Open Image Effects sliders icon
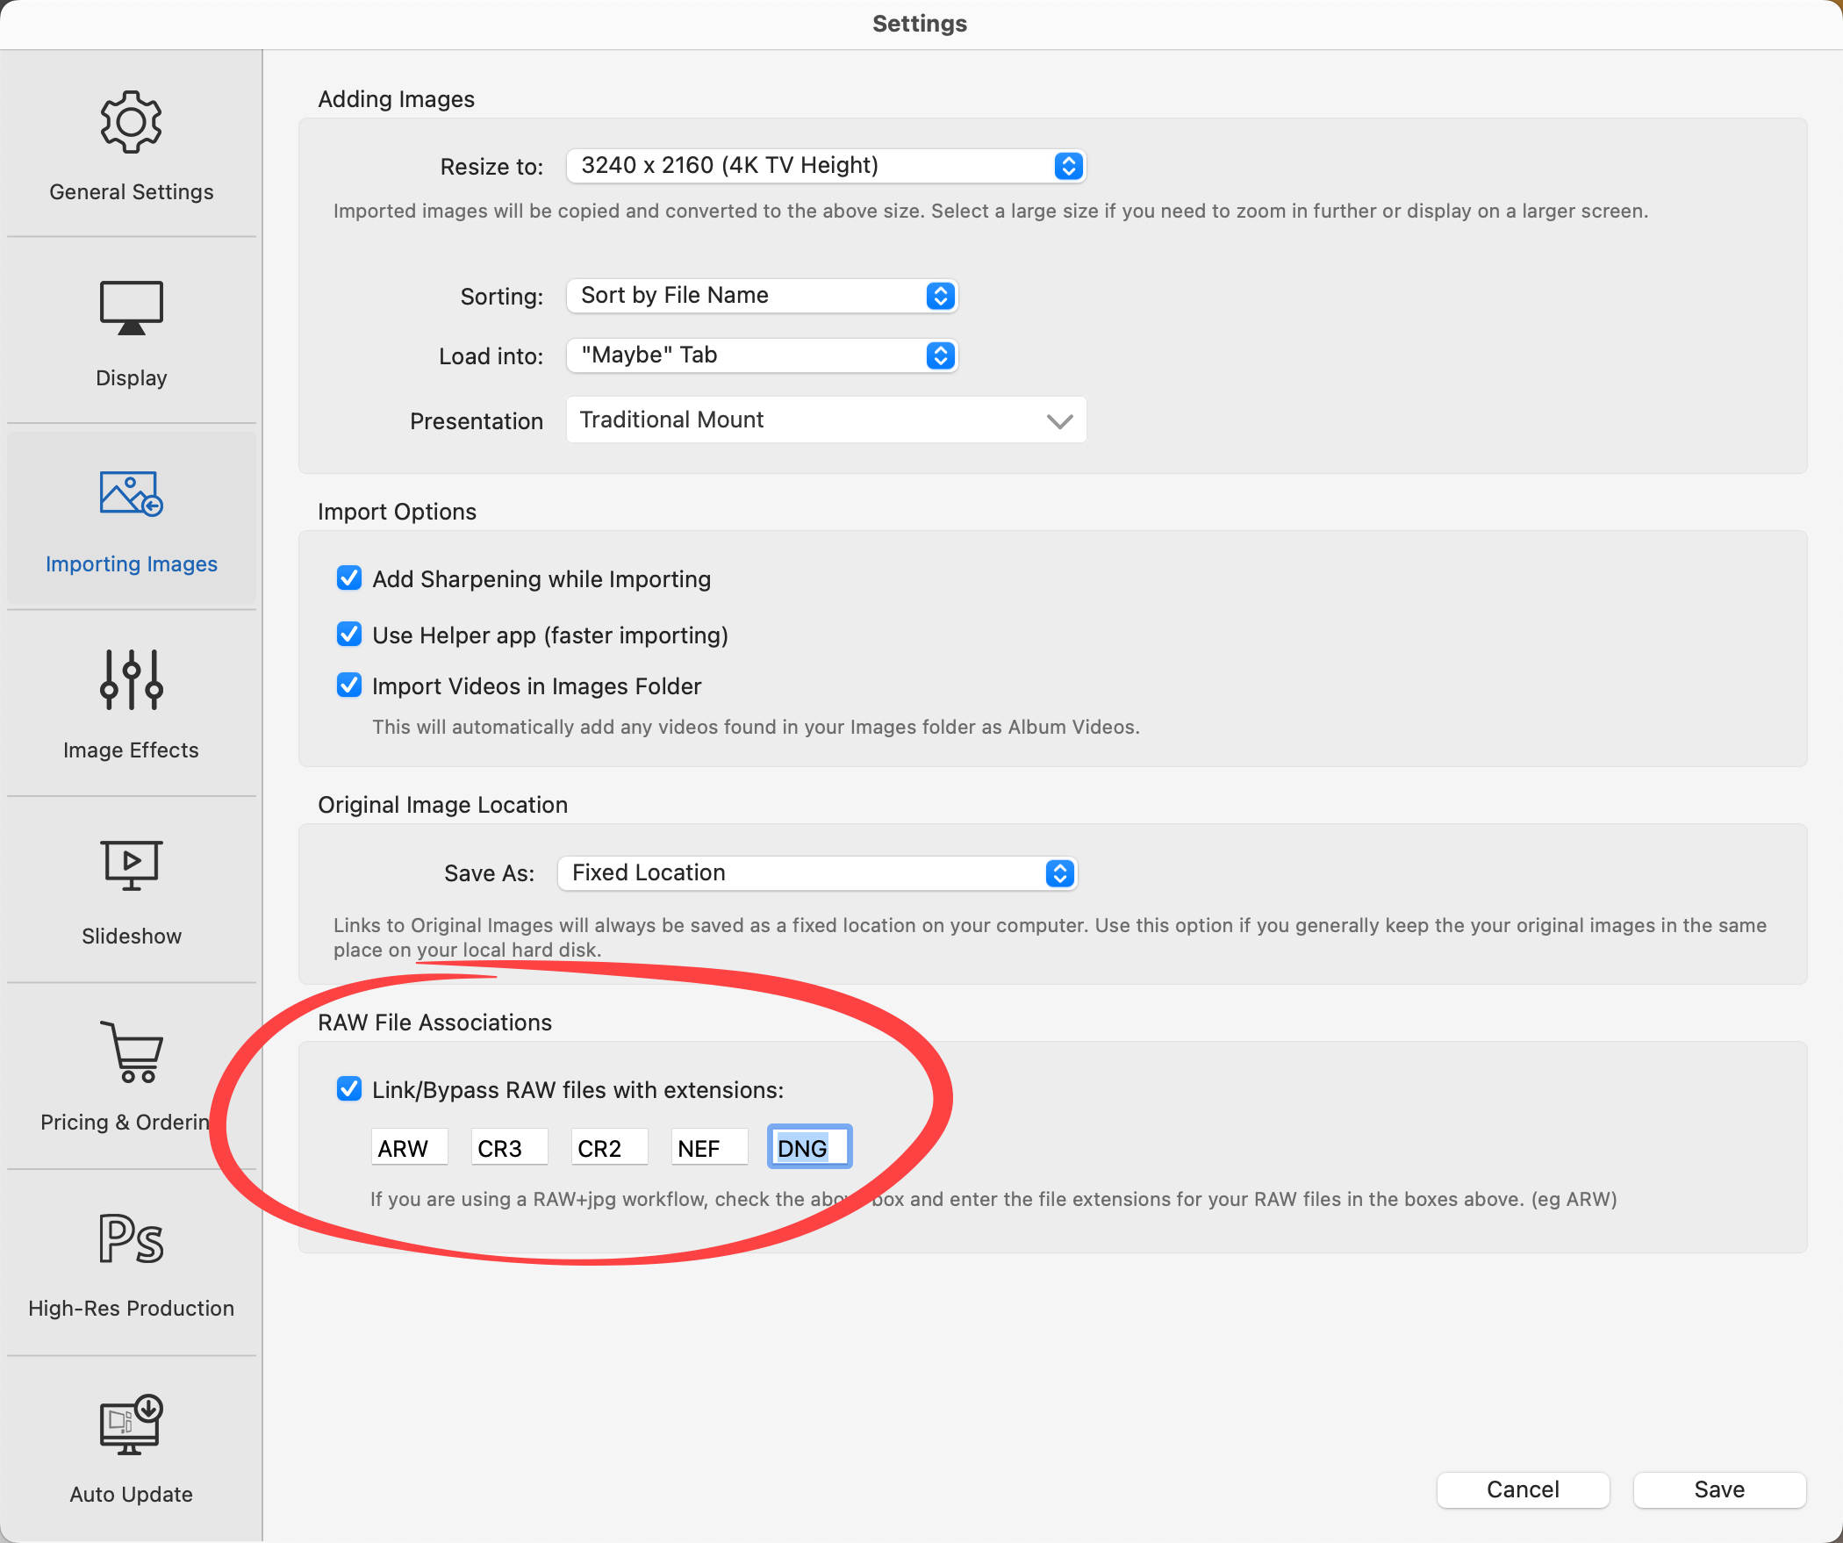Screen dimensions: 1843x1543 [131, 680]
